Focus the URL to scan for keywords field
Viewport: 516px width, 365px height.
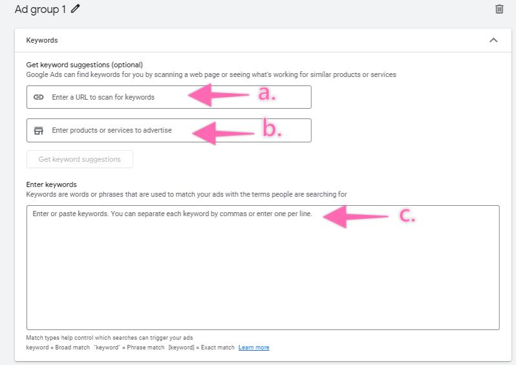[x=169, y=97]
